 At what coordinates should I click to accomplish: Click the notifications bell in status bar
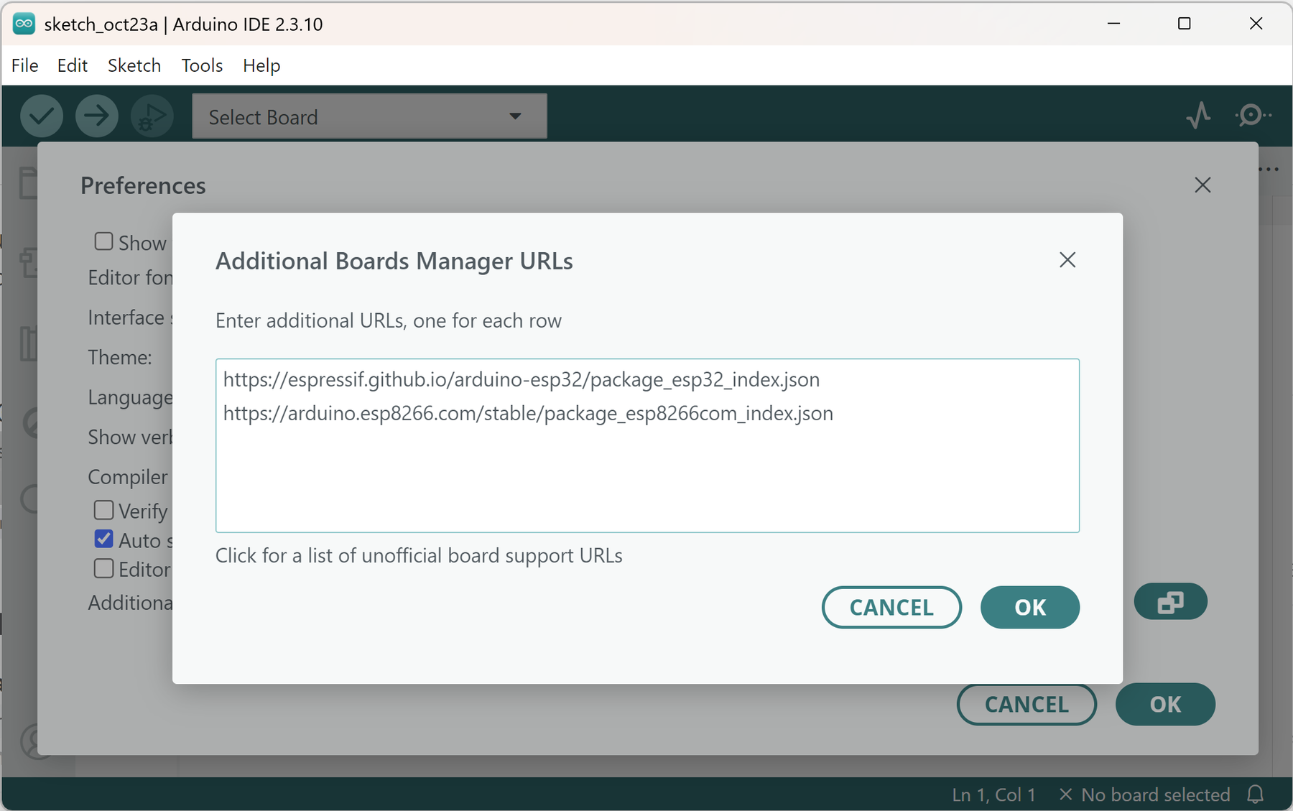coord(1256,794)
